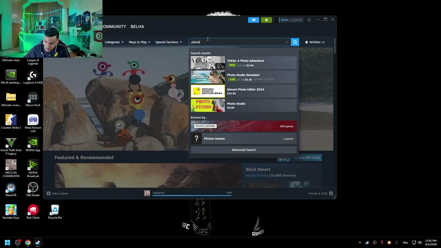441x248 pixels.
Task: Click the Belha profile avatar
Action: 277,20
